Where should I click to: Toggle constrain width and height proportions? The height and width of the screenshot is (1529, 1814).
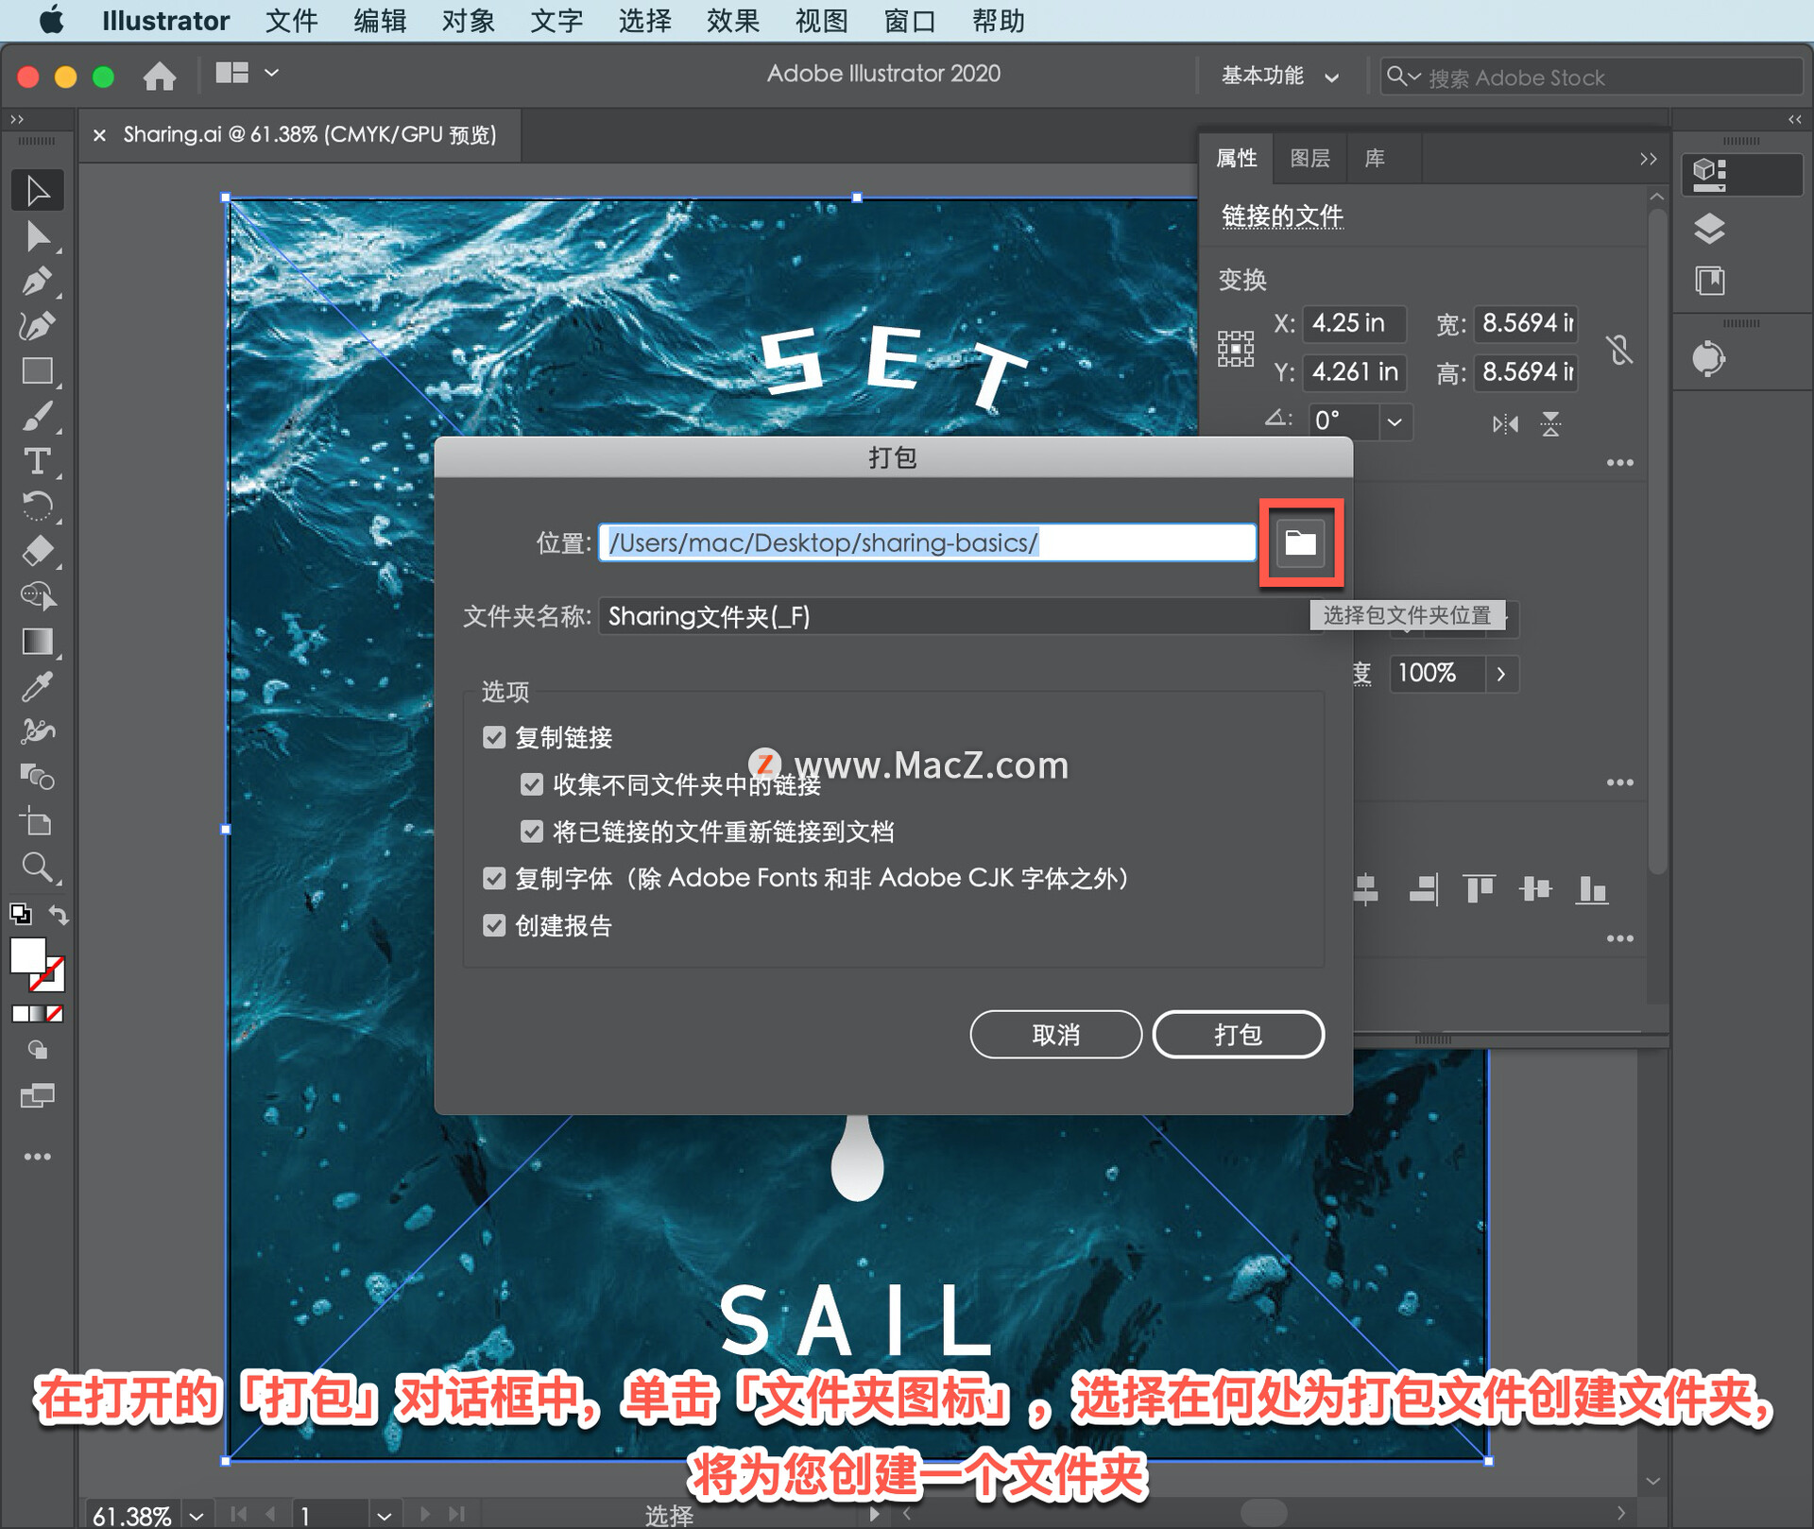point(1619,350)
